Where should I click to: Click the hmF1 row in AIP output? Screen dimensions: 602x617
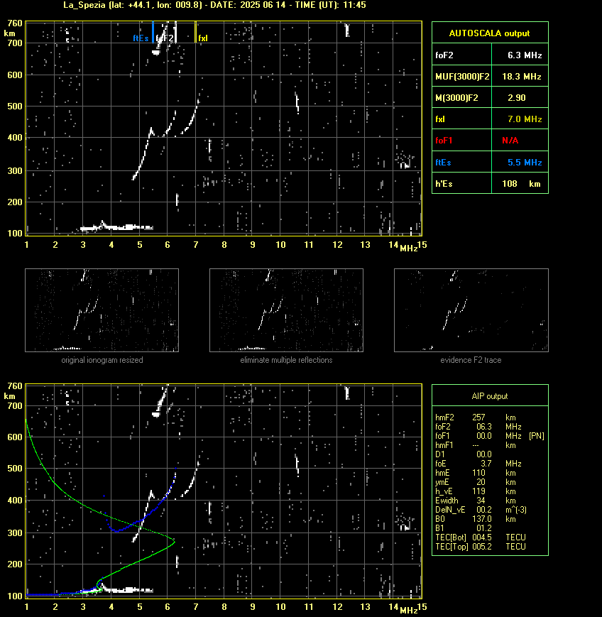tap(476, 445)
